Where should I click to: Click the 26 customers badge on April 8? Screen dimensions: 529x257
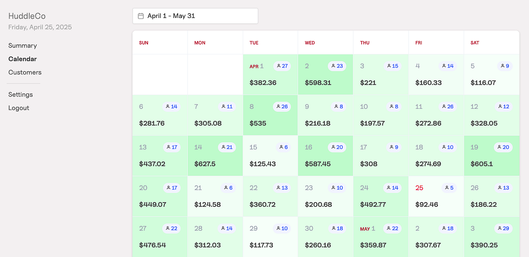(x=282, y=107)
